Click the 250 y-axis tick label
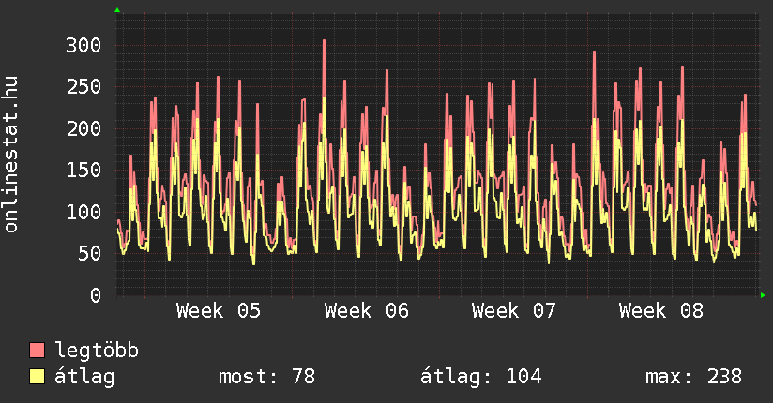Image resolution: width=773 pixels, height=403 pixels. [x=83, y=87]
